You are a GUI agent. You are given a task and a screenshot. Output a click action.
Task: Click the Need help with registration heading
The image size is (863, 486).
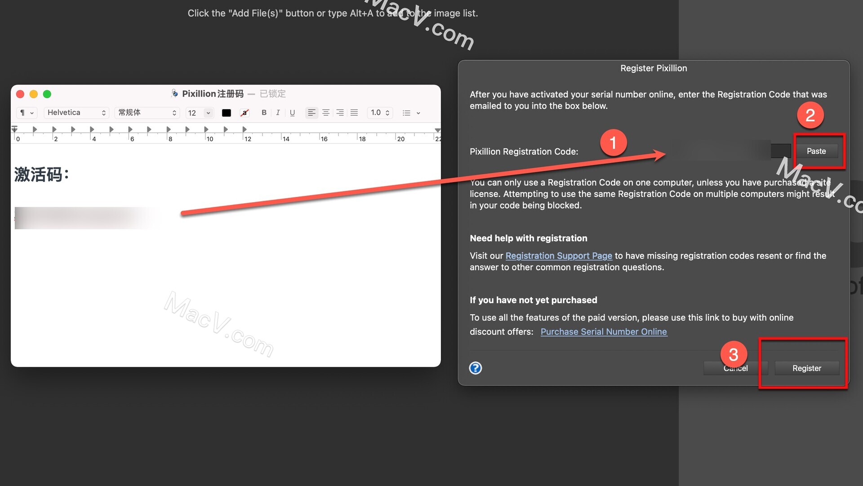click(x=528, y=238)
